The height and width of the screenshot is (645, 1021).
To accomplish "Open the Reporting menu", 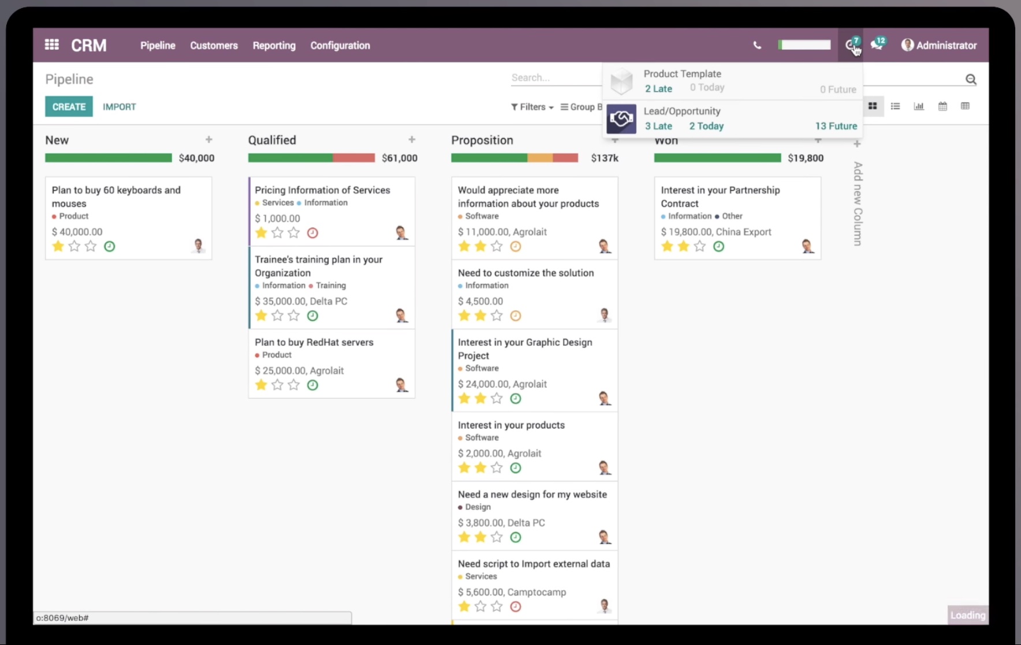I will (274, 45).
